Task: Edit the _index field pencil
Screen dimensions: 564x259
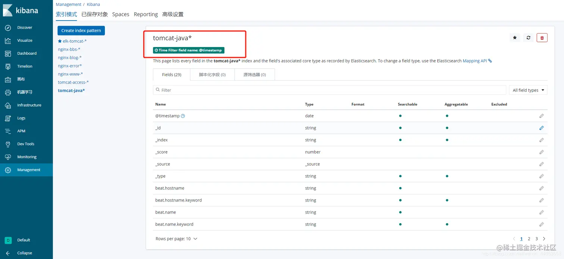Action: pyautogui.click(x=542, y=140)
